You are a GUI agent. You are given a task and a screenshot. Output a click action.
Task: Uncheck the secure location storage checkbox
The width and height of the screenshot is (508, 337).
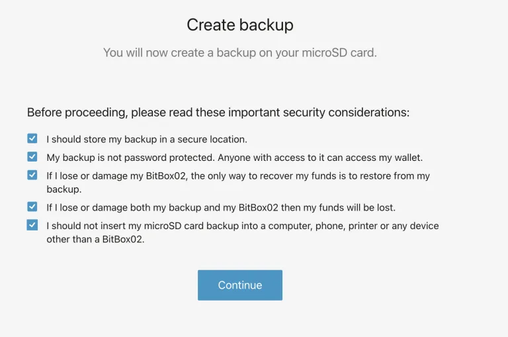pos(32,139)
